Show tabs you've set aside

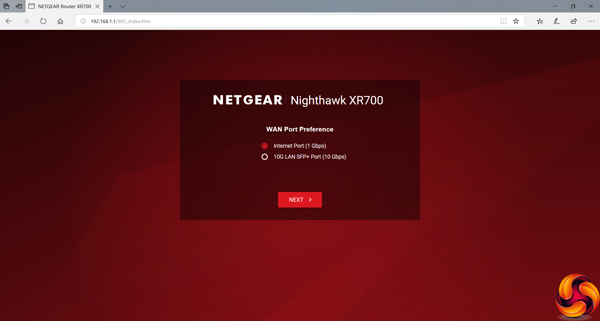(6, 6)
